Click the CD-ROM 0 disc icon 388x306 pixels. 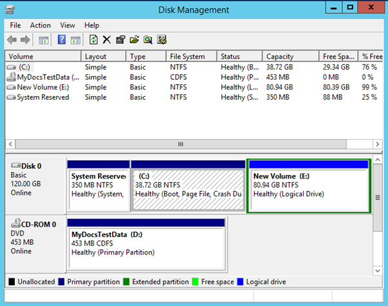pos(15,223)
